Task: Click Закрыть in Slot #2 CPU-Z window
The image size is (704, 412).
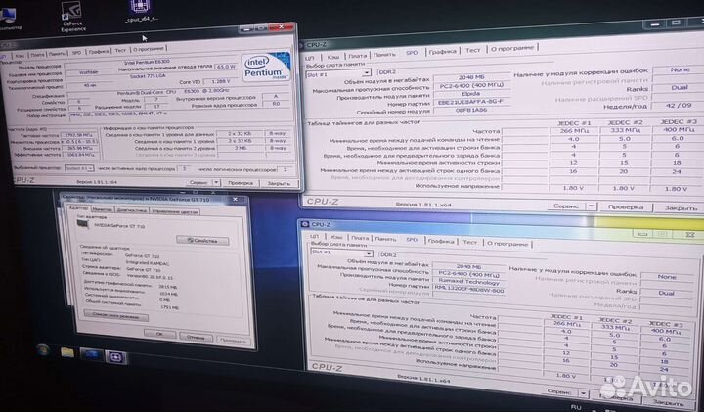Action: point(669,402)
